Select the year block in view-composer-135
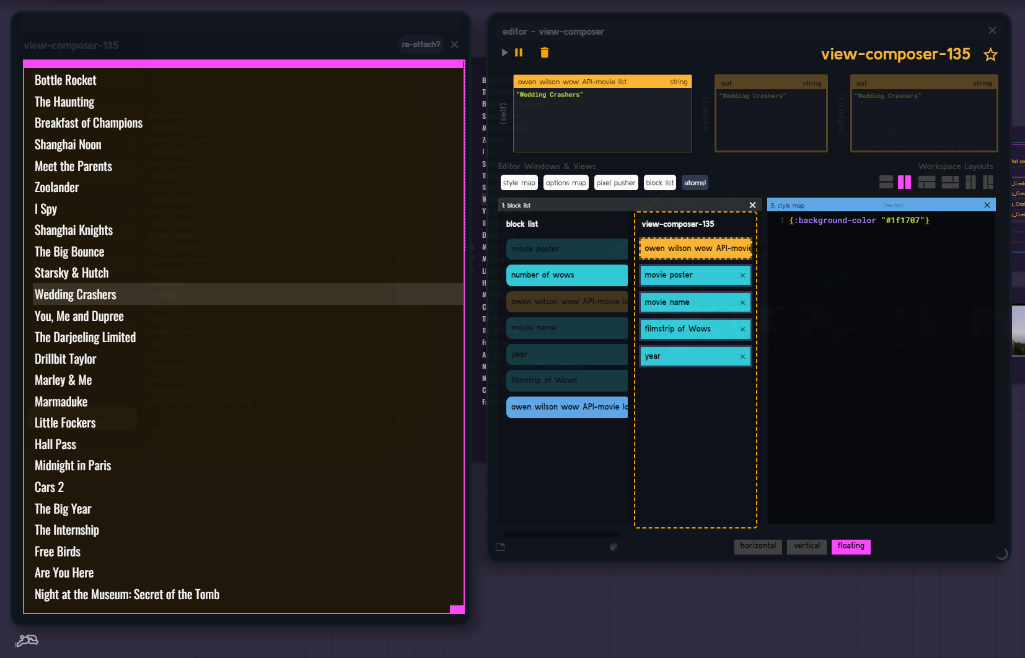The width and height of the screenshot is (1025, 658). pos(695,356)
